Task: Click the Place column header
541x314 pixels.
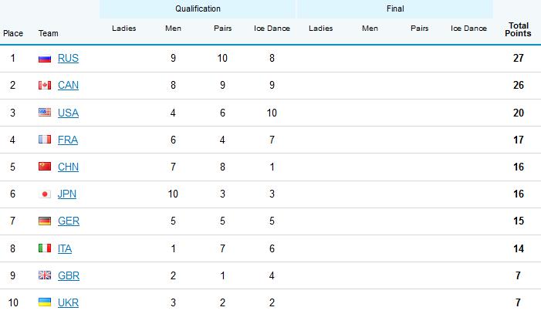Action: coord(13,34)
